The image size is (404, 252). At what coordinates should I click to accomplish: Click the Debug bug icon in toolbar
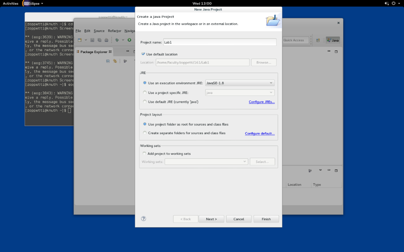click(117, 40)
